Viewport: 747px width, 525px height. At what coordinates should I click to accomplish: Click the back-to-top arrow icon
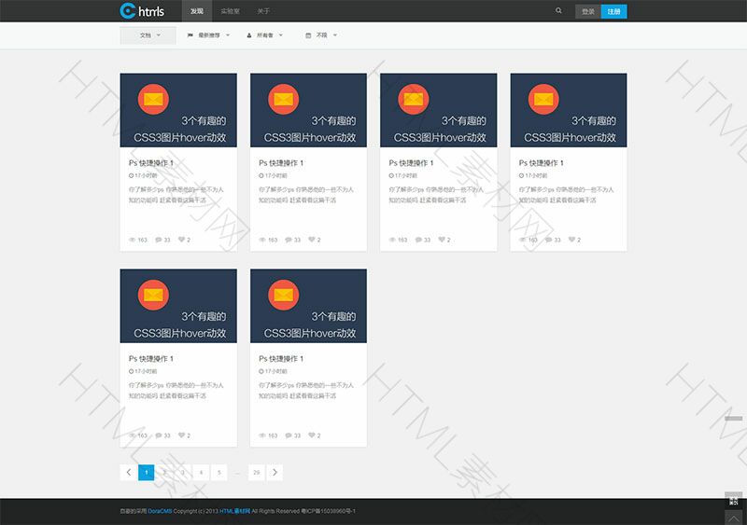click(x=734, y=517)
